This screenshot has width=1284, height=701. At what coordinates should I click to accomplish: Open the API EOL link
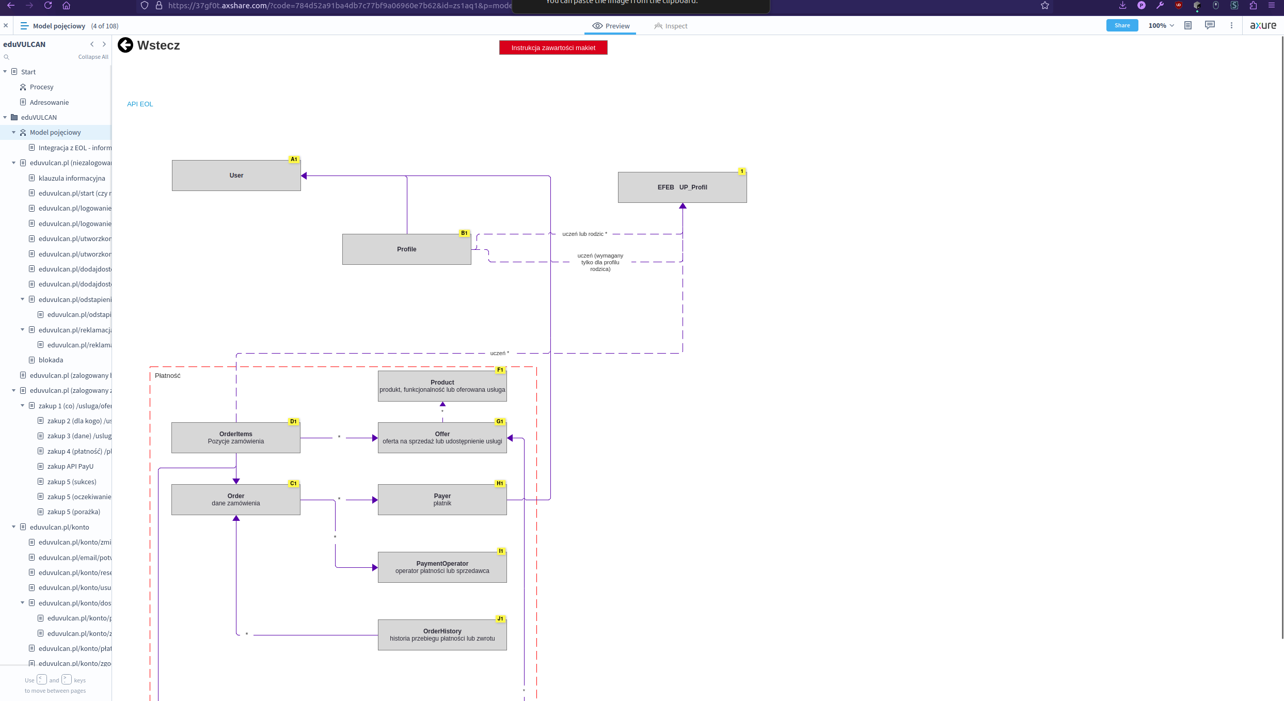(140, 104)
